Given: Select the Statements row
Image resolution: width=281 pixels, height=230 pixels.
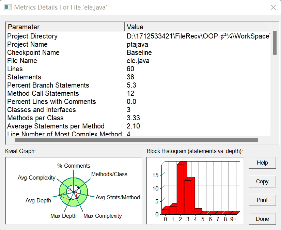Looking at the screenshot, I should tap(138, 77).
